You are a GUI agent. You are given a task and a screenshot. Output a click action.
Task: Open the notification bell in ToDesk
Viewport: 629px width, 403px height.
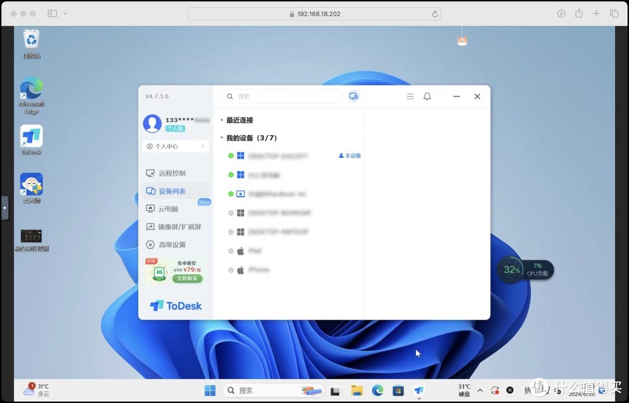tap(427, 97)
